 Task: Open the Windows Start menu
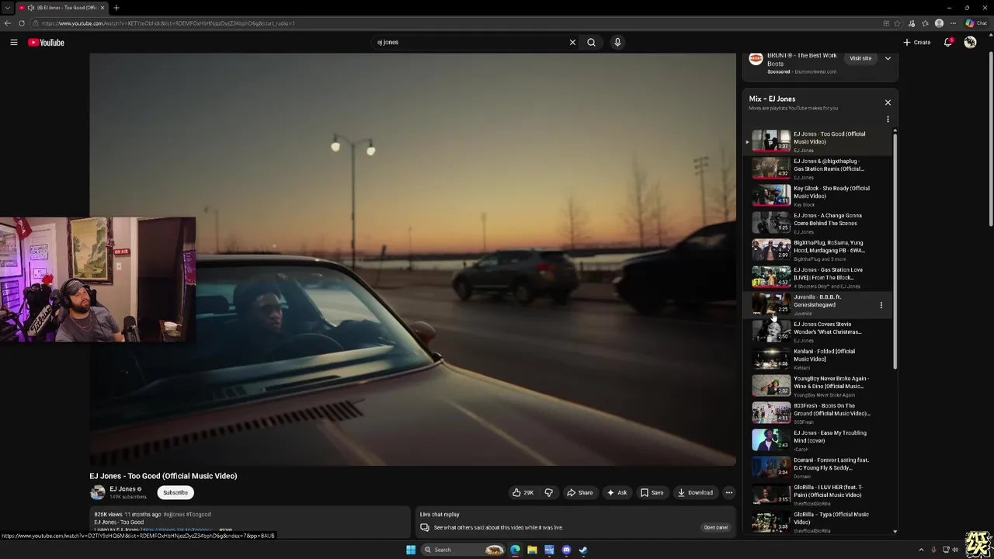pyautogui.click(x=411, y=550)
